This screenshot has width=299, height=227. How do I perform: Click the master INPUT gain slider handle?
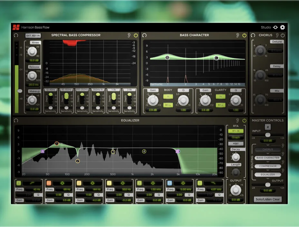(268, 135)
